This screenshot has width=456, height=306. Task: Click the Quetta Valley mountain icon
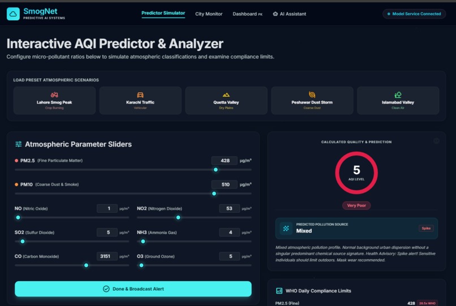pos(226,94)
